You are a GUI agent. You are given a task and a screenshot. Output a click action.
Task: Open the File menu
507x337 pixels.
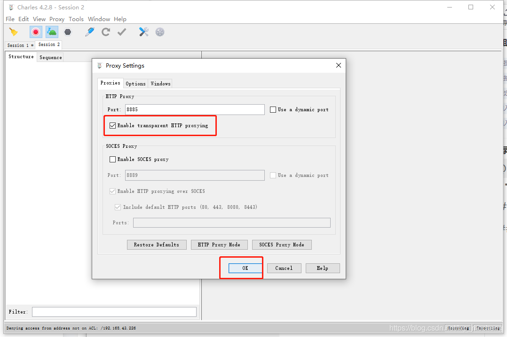point(10,19)
